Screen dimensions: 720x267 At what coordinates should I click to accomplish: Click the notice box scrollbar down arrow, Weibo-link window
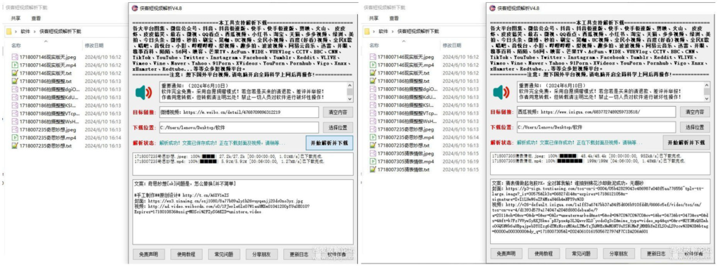[350, 98]
